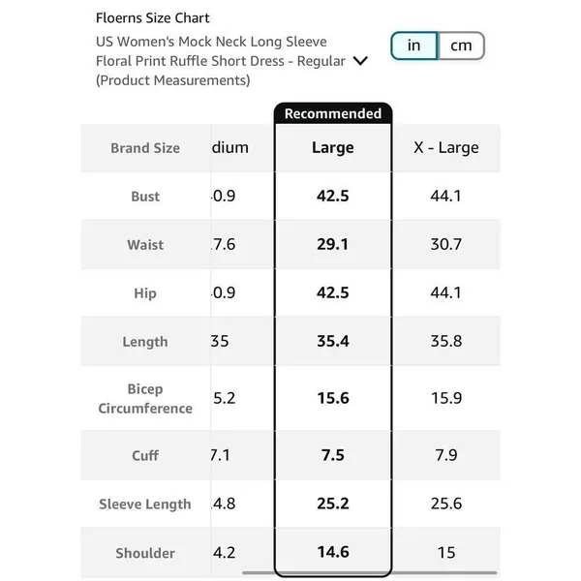Click the X-Large sleeve length value 25.6
The image size is (581, 581).
446,504
